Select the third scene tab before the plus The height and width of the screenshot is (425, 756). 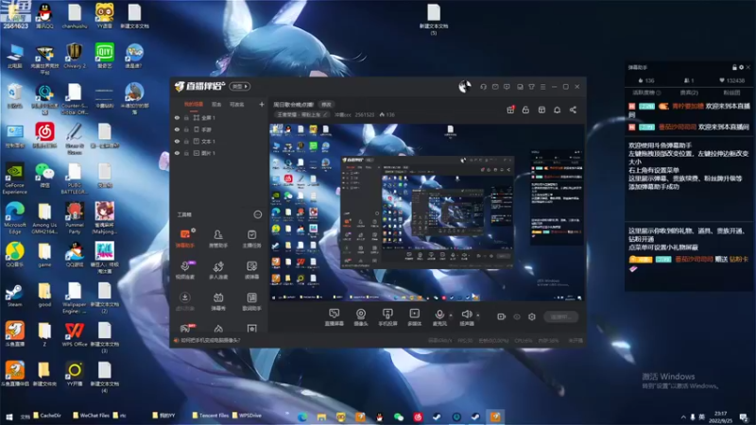click(236, 104)
